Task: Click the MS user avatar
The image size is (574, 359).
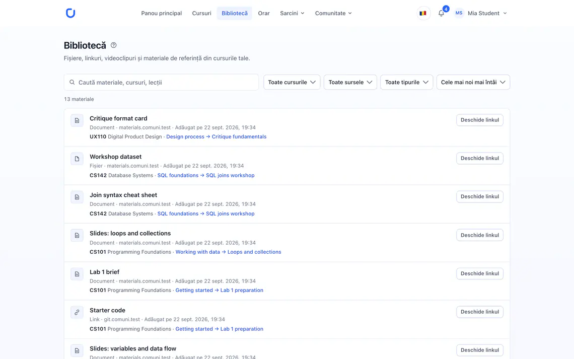Action: pyautogui.click(x=459, y=13)
